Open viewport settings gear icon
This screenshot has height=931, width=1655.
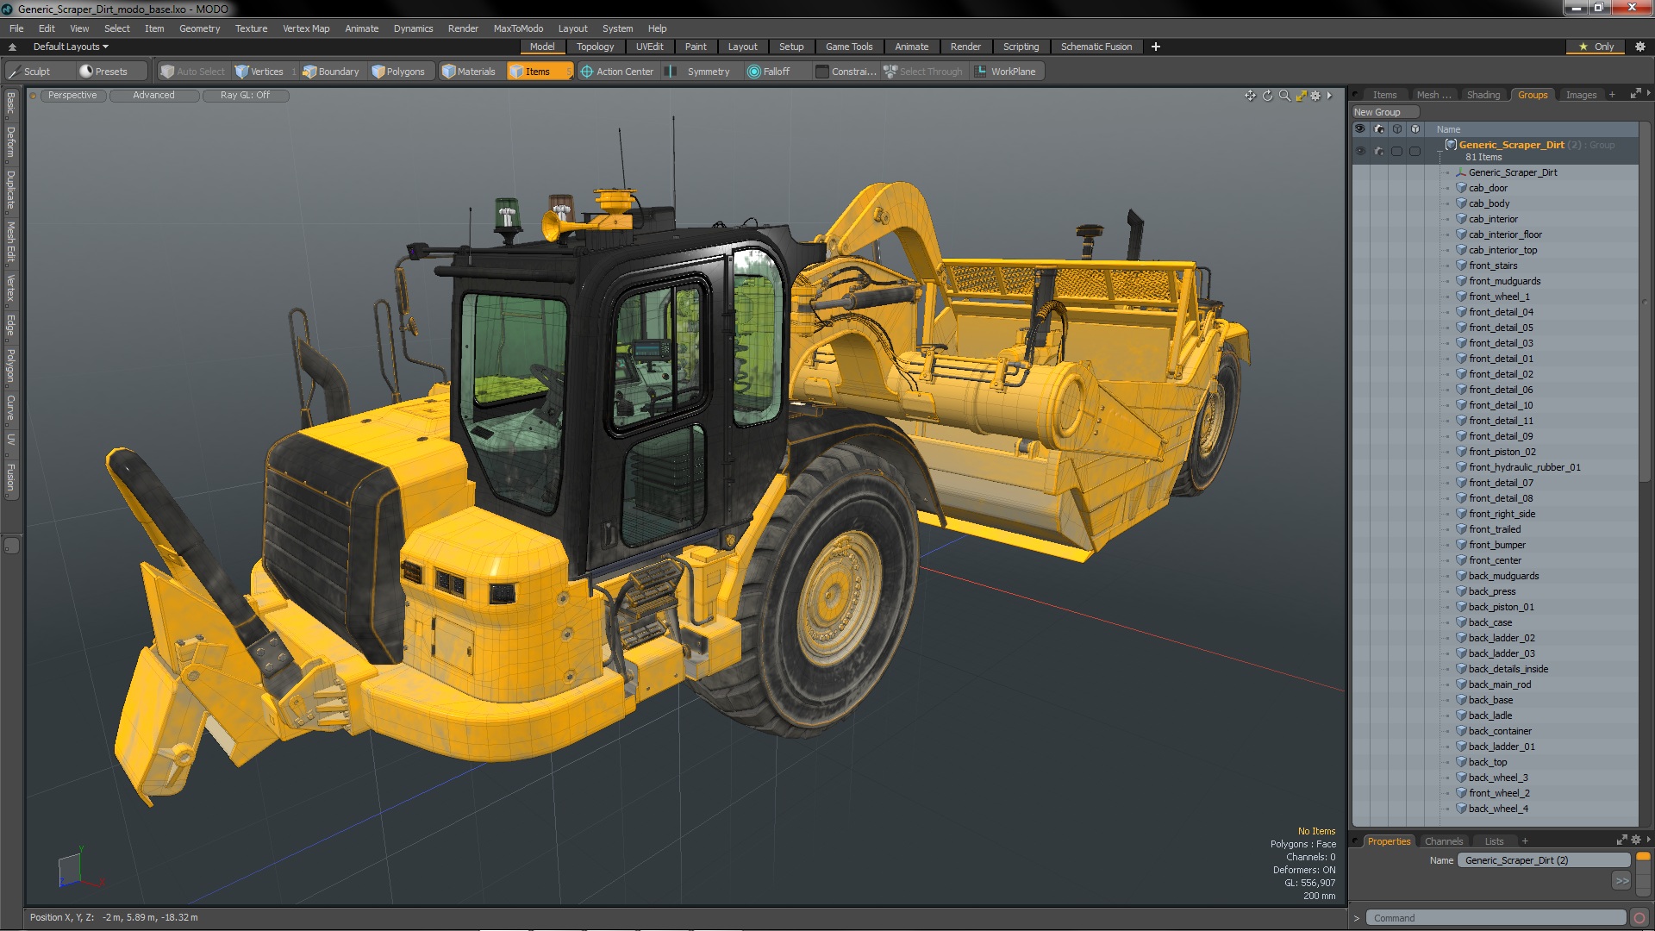click(1315, 96)
